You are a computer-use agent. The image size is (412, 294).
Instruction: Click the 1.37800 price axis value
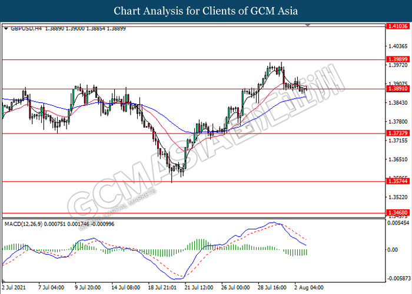coord(398,122)
